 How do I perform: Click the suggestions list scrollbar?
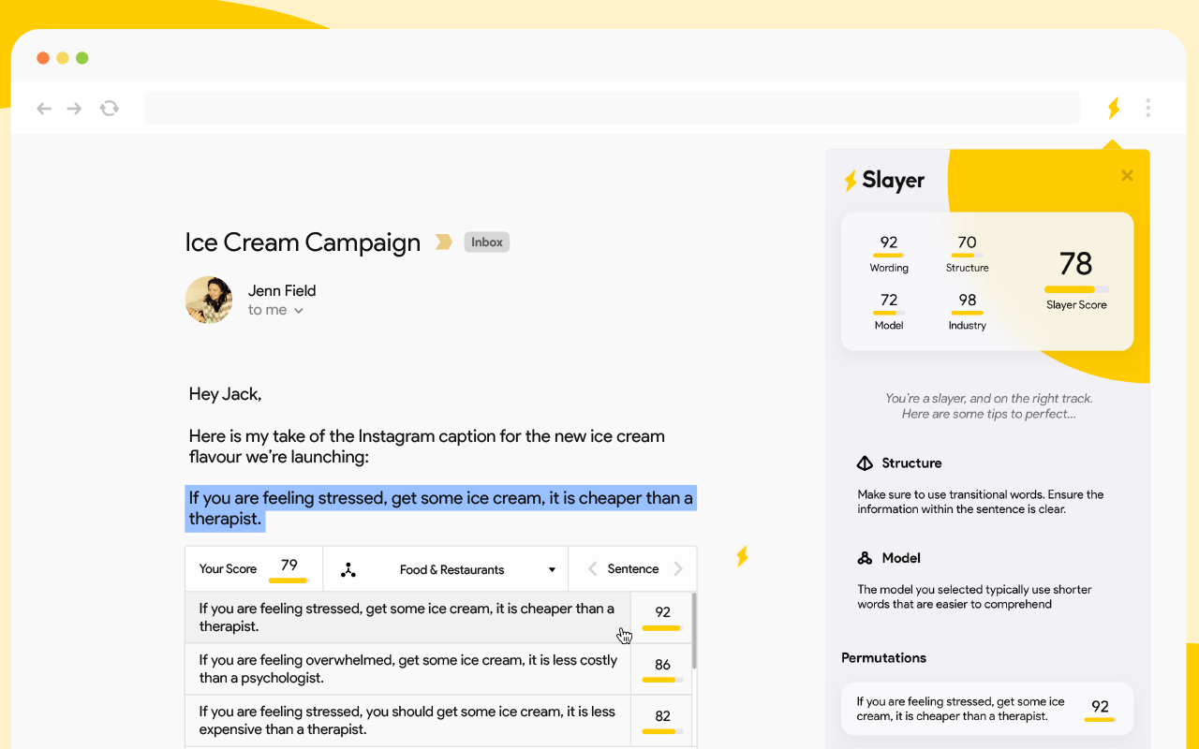(693, 632)
